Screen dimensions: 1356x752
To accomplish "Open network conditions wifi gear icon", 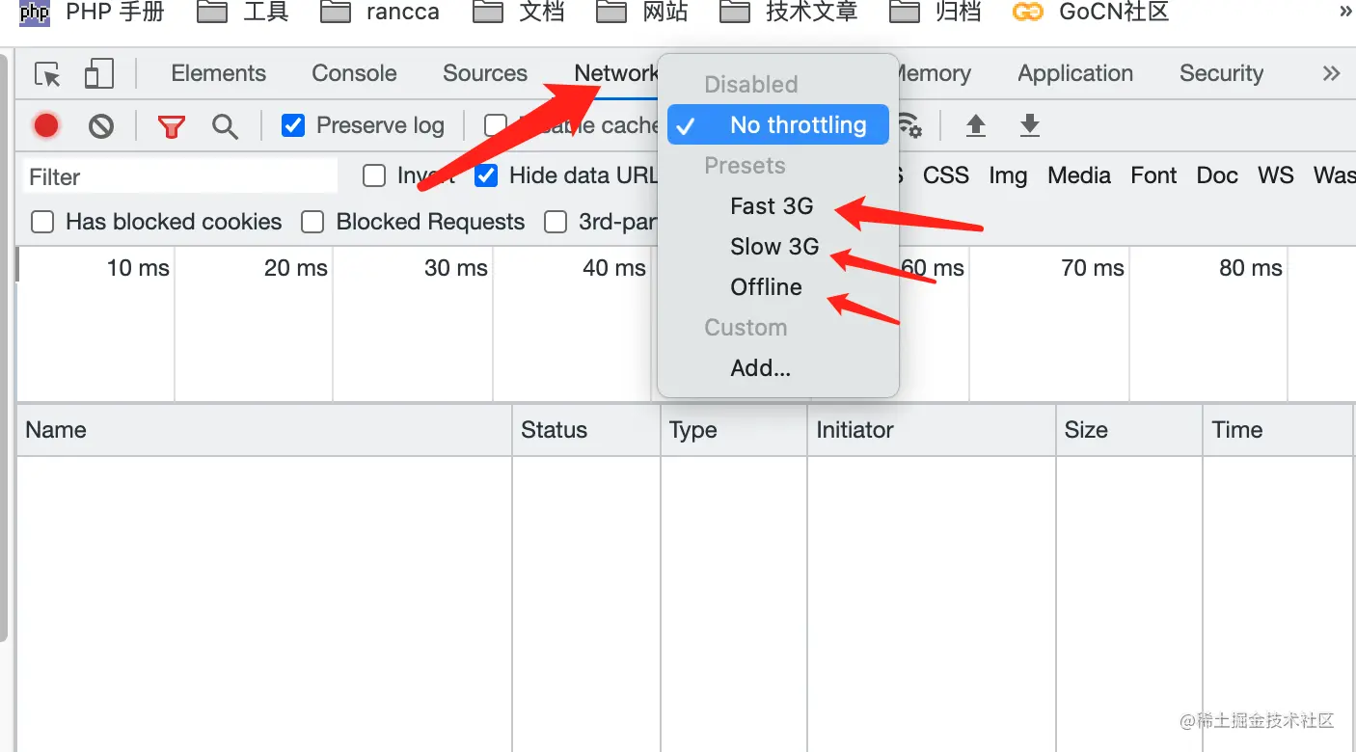I will click(x=909, y=125).
